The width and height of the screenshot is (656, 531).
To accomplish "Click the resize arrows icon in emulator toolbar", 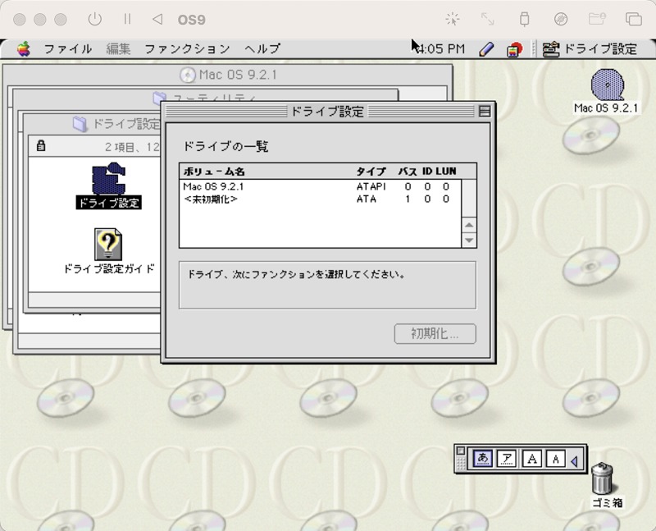I will [487, 19].
